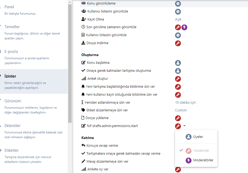Click wrench icon beside Anket oluştur
This screenshot has width=248, height=173.
coord(178,79)
